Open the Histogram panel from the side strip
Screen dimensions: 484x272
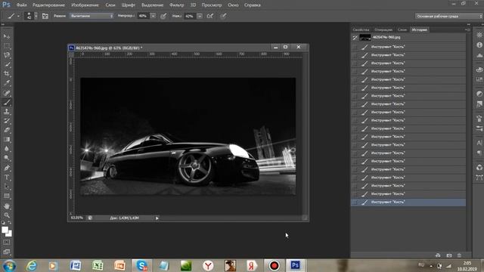point(479,55)
